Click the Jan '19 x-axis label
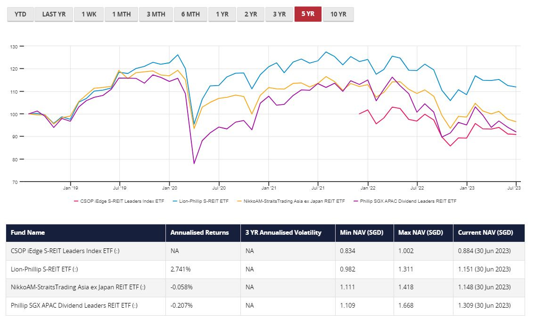 click(x=70, y=188)
